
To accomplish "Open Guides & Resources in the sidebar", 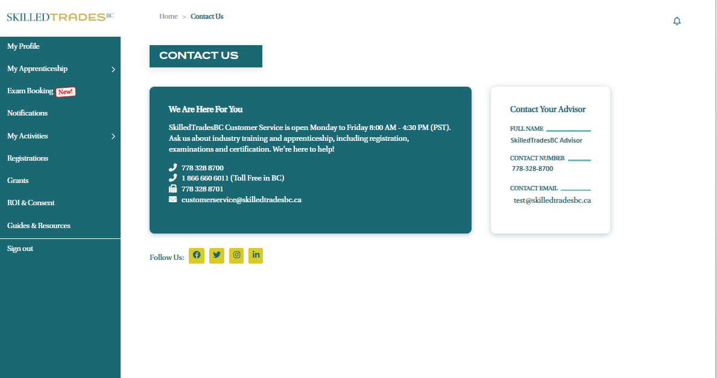I will click(x=39, y=226).
